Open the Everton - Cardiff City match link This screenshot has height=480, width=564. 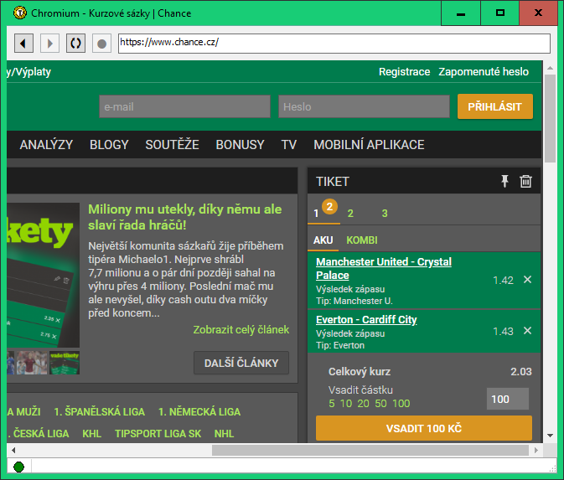point(366,320)
